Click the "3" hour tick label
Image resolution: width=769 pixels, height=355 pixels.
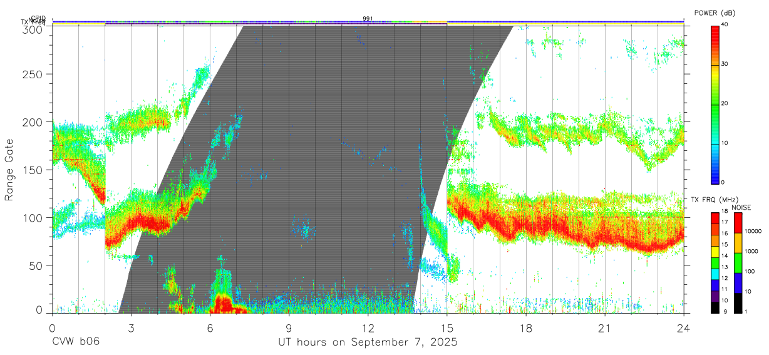click(x=131, y=327)
